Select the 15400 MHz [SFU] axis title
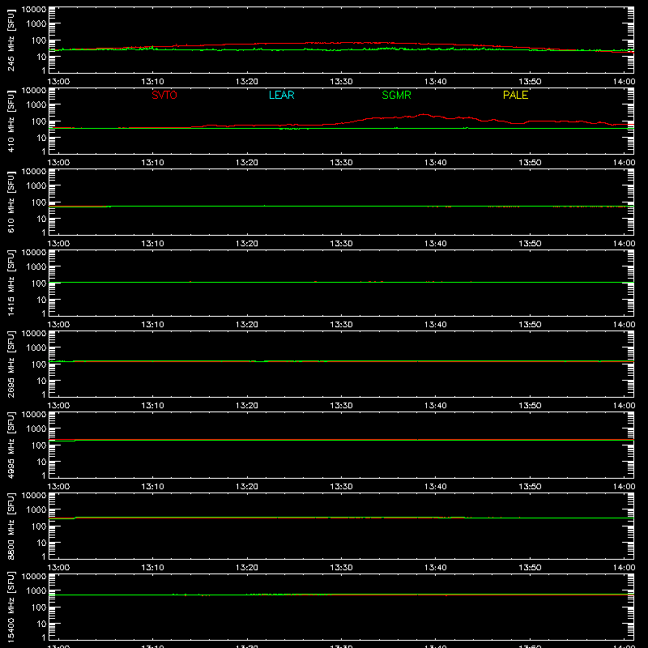The height and width of the screenshot is (648, 648). [x=11, y=607]
